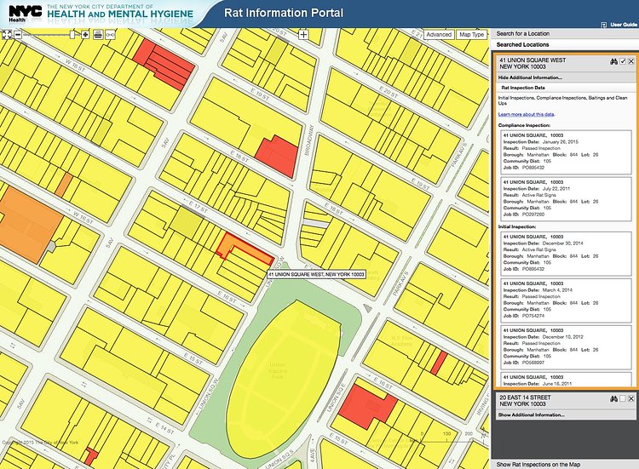Follow the Learn more about this data link
Screen dimensions: 639x469
click(527, 113)
